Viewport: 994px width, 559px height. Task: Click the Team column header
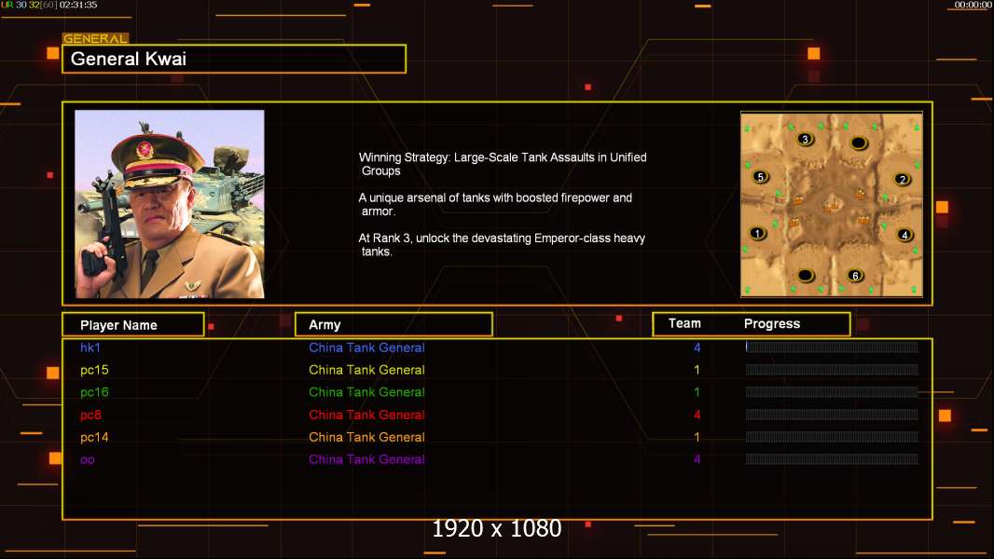(x=684, y=323)
